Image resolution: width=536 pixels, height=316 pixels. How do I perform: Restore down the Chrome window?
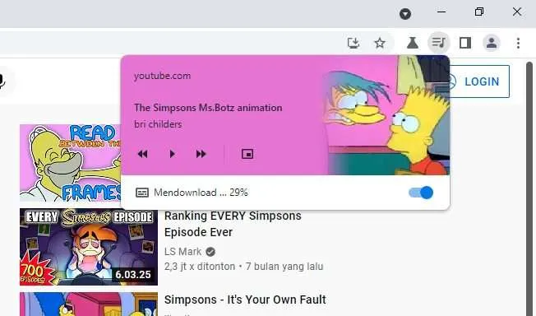tap(479, 12)
